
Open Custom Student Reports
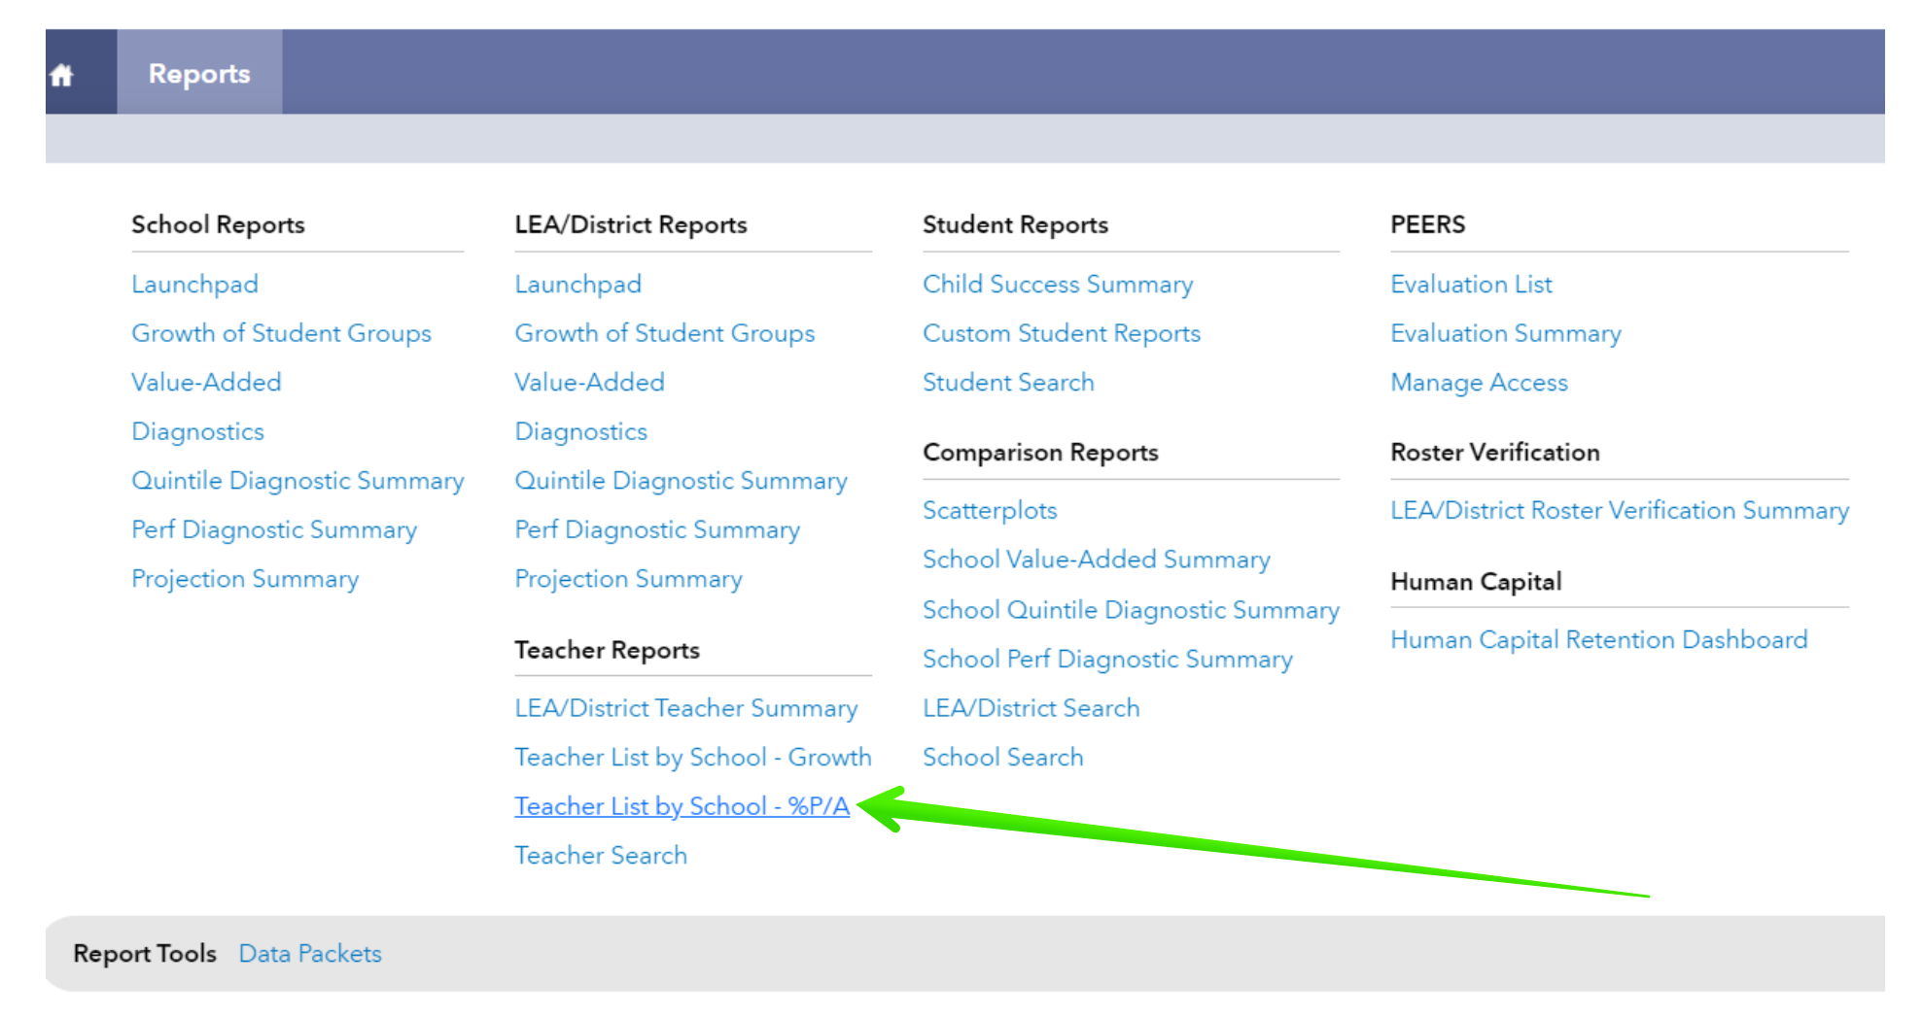pyautogui.click(x=1062, y=333)
